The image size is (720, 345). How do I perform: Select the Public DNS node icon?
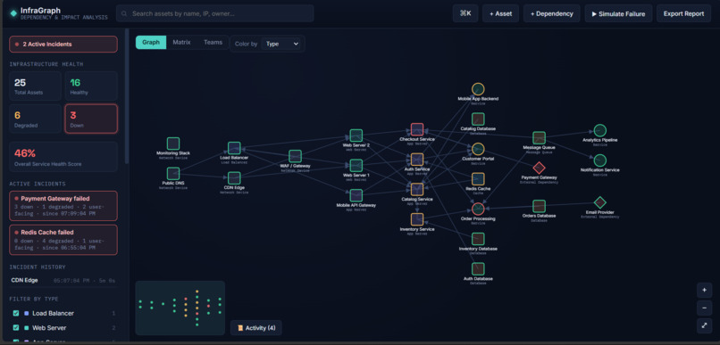(x=172, y=173)
